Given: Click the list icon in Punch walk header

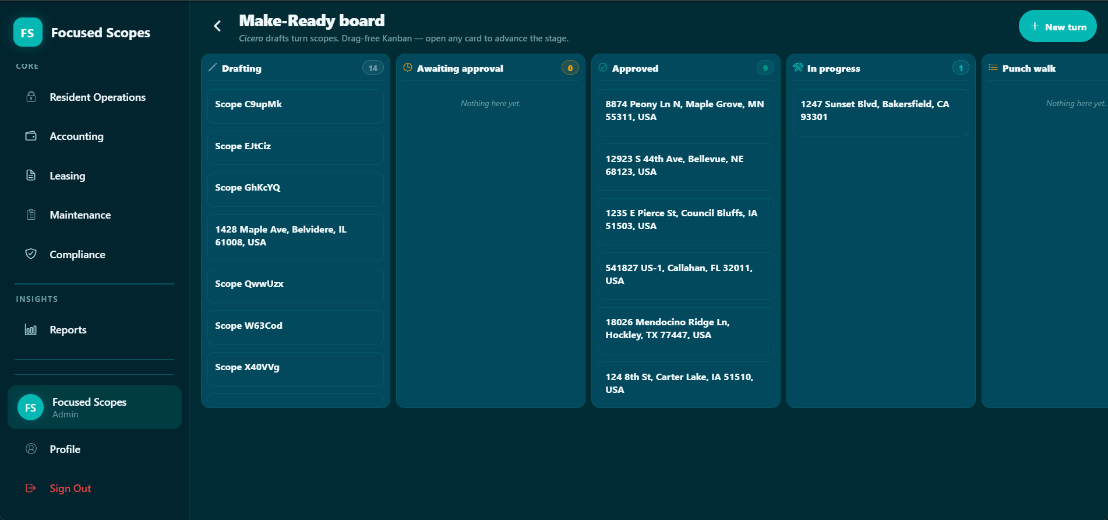Looking at the screenshot, I should 993,68.
